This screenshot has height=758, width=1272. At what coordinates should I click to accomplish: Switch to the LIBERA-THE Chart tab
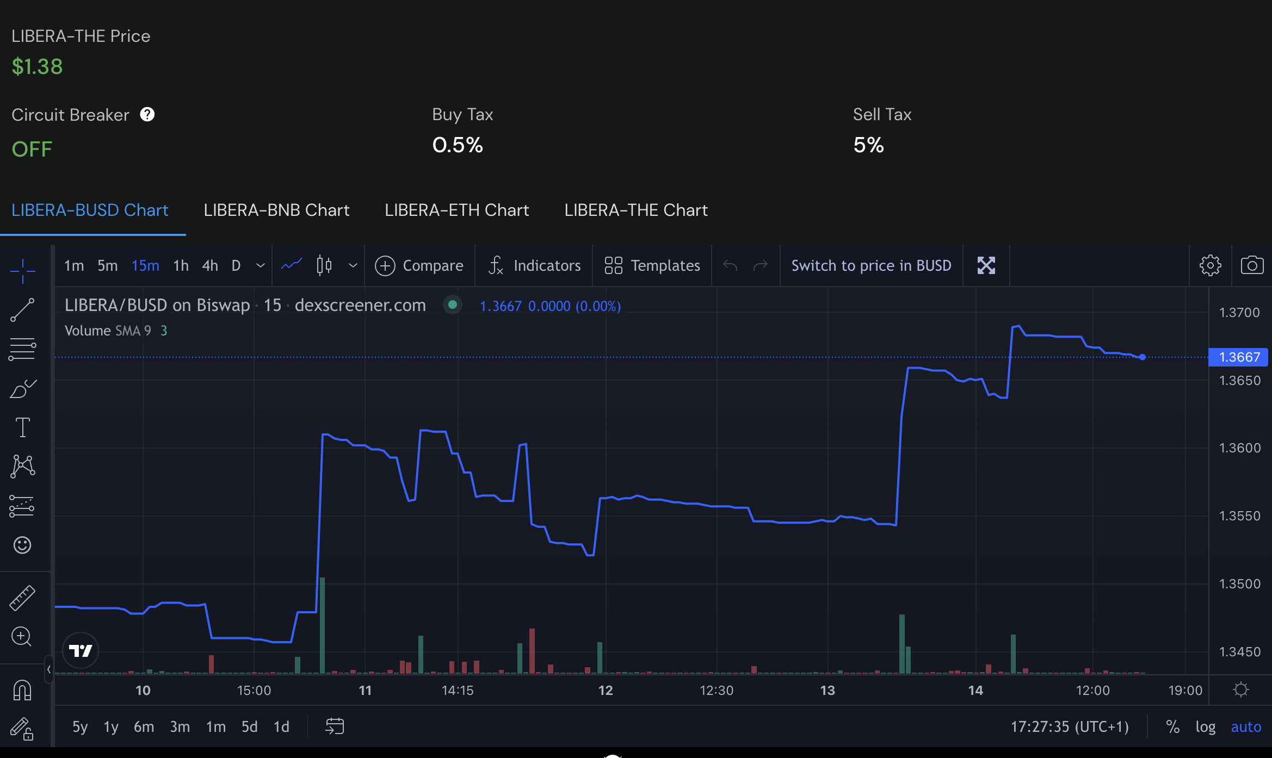pos(636,210)
